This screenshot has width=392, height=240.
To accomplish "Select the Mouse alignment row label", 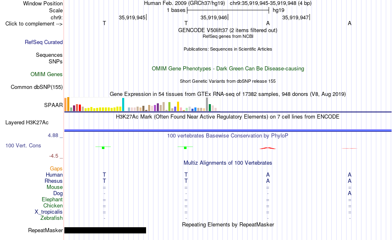I will [54, 187].
